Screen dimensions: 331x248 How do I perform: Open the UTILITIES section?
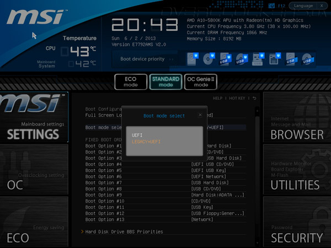click(x=297, y=170)
